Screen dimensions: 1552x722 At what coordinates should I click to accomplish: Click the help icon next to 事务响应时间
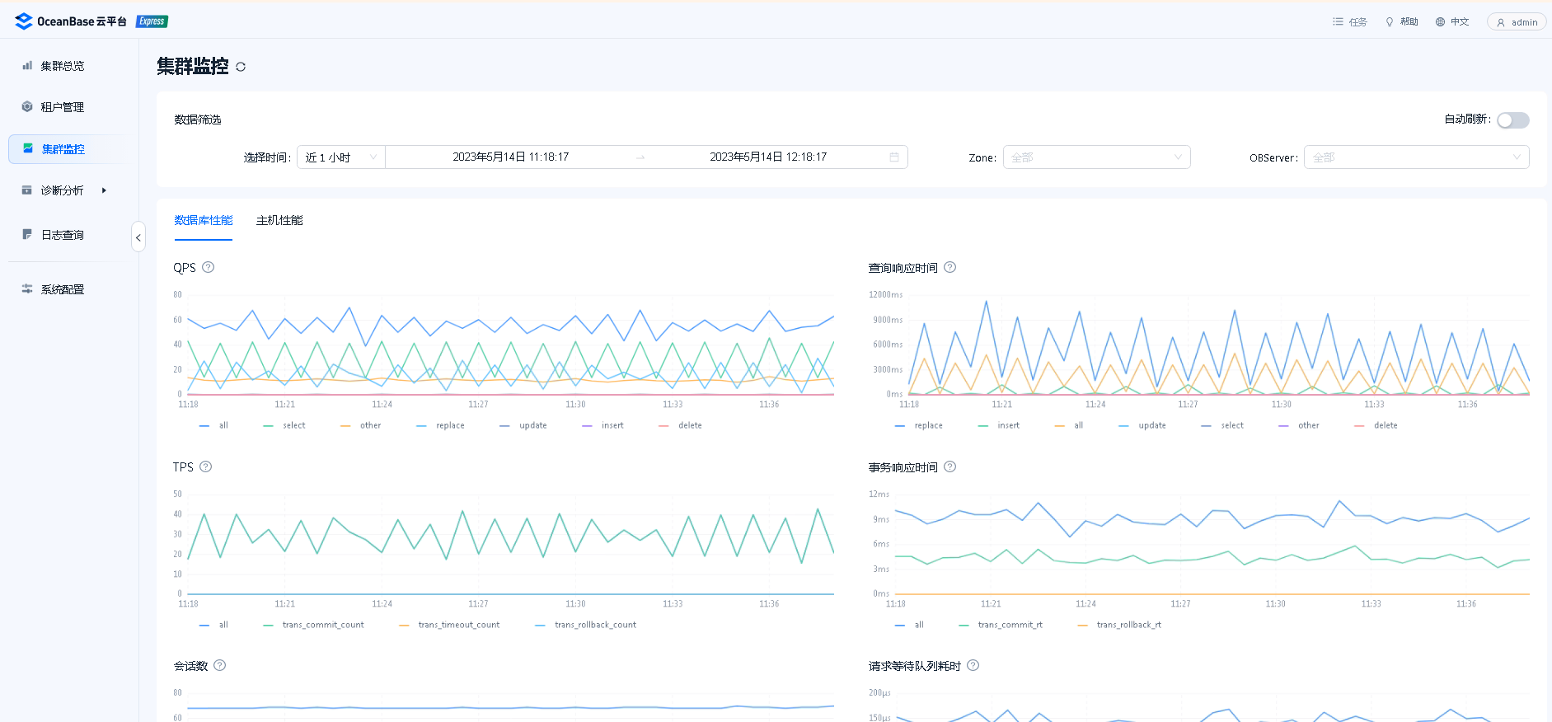pyautogui.click(x=949, y=466)
